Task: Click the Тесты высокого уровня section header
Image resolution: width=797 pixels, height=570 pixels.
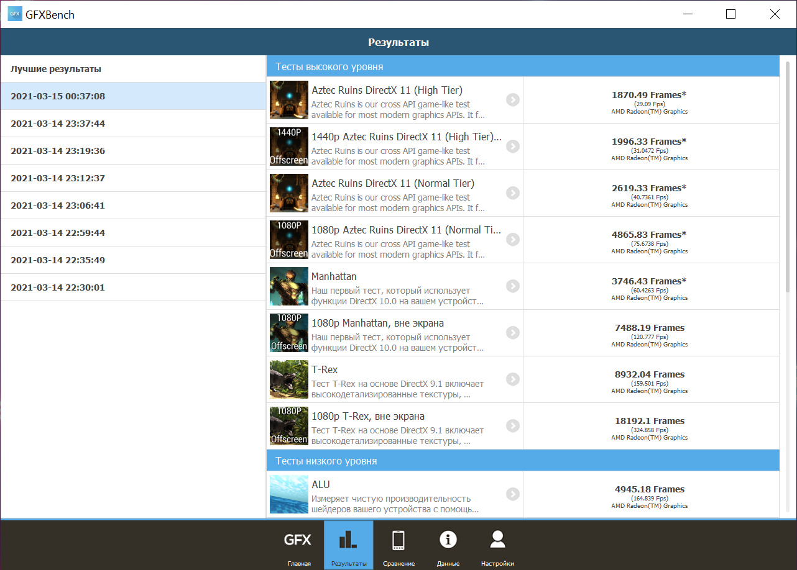Action: pos(523,66)
